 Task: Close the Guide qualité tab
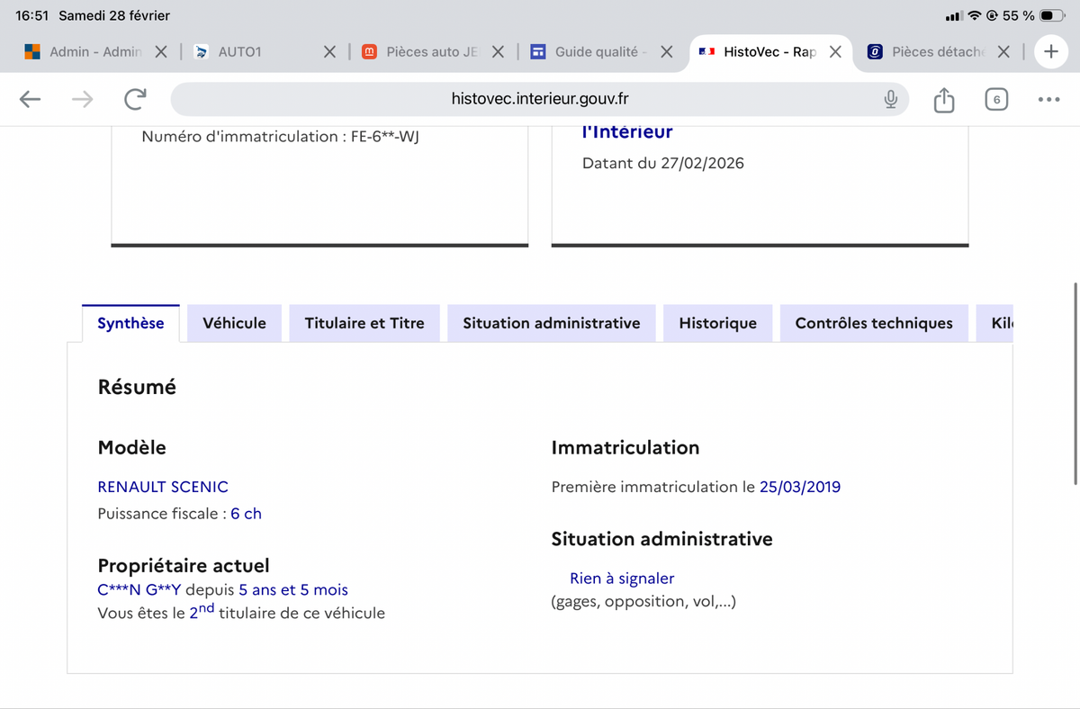point(666,52)
